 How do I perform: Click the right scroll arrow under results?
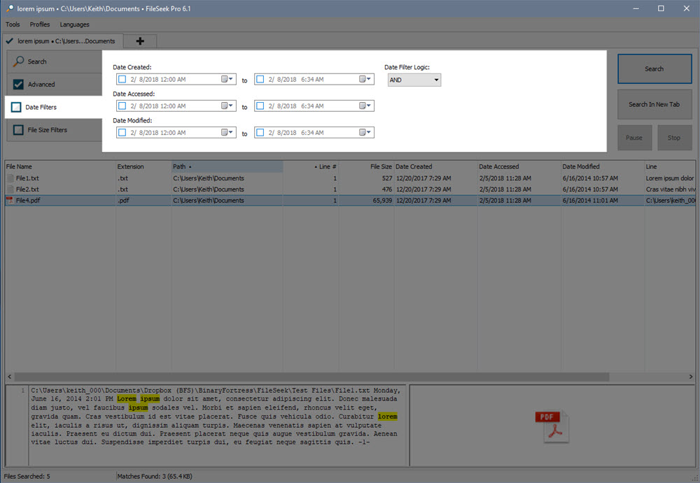691,377
